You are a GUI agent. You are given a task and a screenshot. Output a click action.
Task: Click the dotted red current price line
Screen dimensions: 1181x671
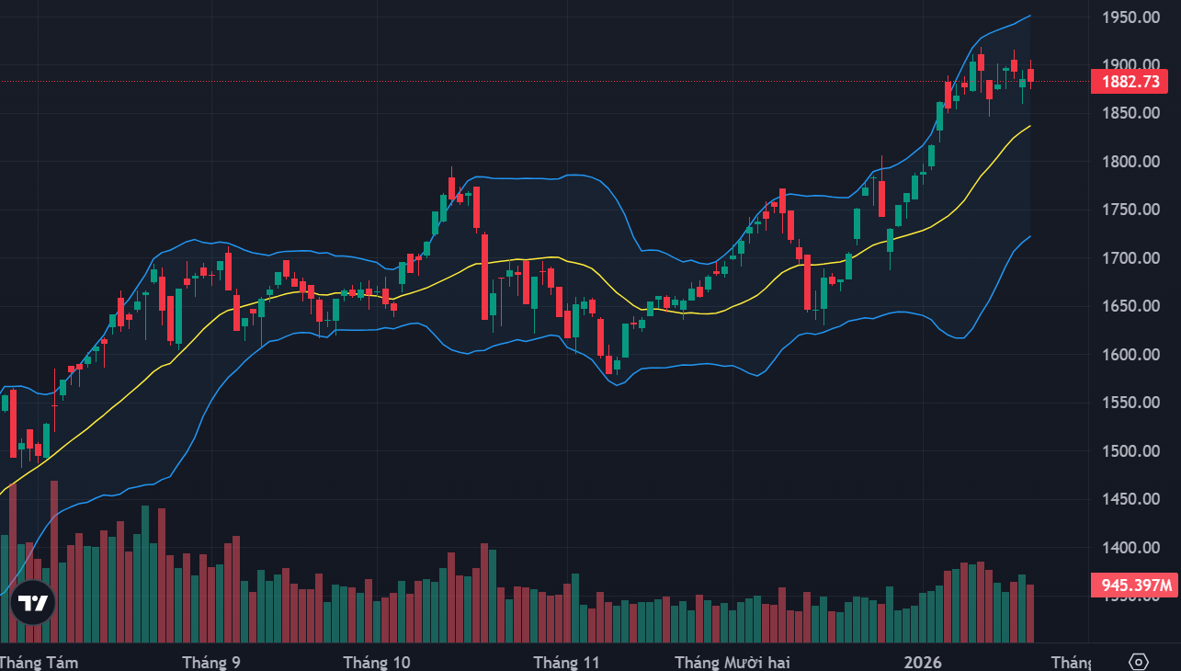click(x=542, y=81)
